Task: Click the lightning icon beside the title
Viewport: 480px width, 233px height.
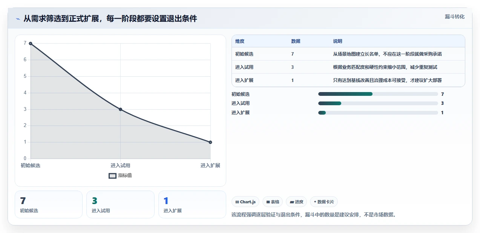Action: point(18,19)
